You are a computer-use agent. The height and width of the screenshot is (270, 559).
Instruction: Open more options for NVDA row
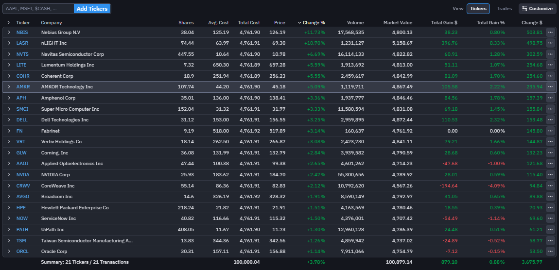click(x=550, y=174)
